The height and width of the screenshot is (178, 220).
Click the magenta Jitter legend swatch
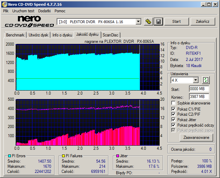point(118,156)
